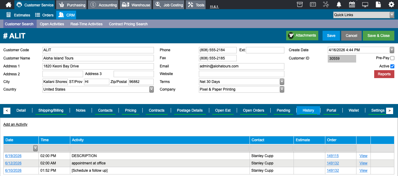
Task: Click View for the 6/10/2026 activity
Action: (363, 171)
